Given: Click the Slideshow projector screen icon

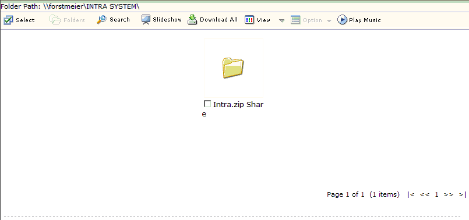Looking at the screenshot, I should 146,20.
